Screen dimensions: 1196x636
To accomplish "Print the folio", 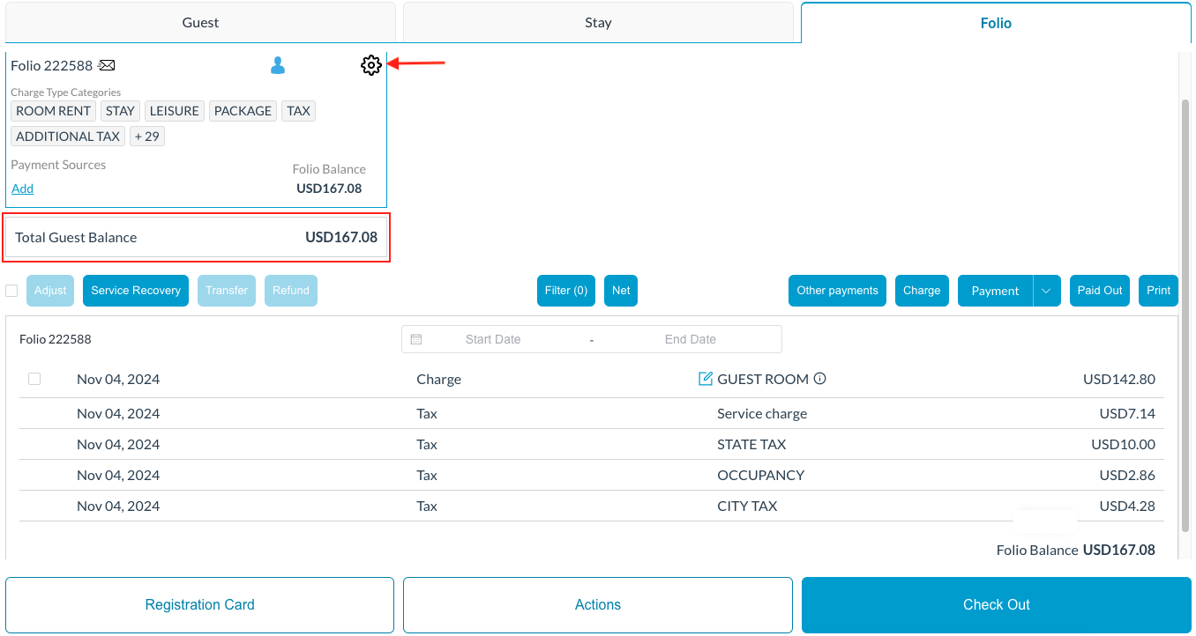I will coord(1158,291).
